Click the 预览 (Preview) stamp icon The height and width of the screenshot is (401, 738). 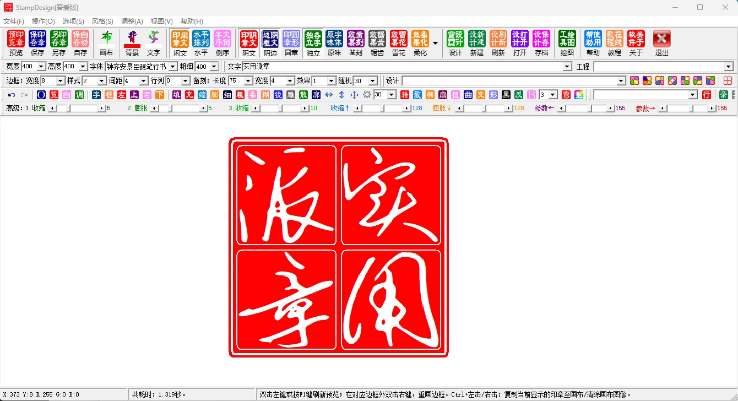(16, 42)
